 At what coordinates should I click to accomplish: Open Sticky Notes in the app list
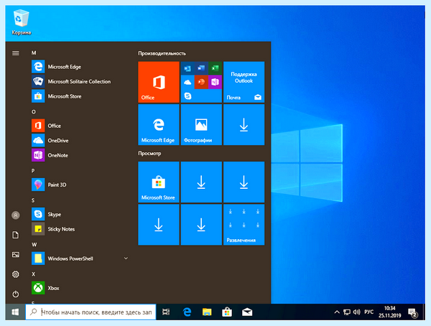click(80, 229)
